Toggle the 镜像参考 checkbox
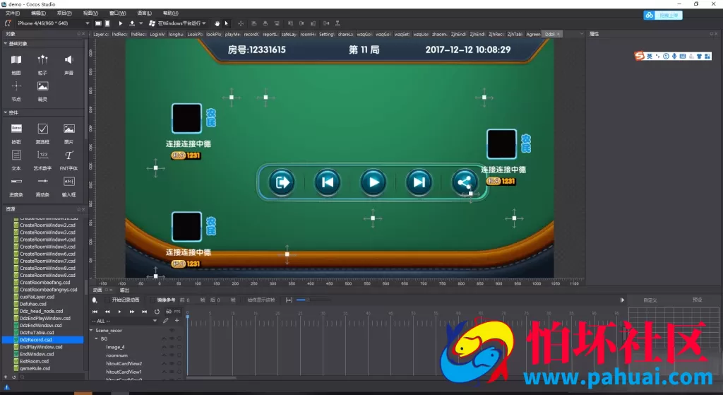 click(x=153, y=300)
